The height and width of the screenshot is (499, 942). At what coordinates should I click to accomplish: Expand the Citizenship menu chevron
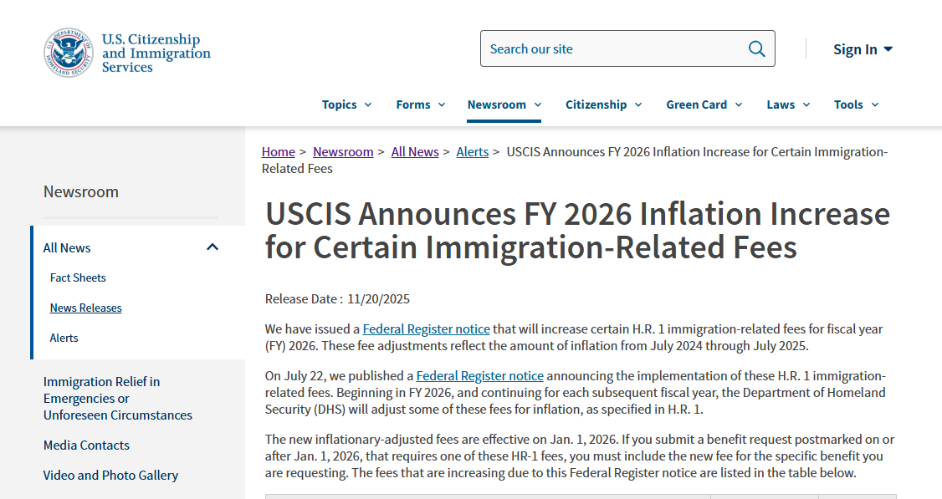point(638,105)
